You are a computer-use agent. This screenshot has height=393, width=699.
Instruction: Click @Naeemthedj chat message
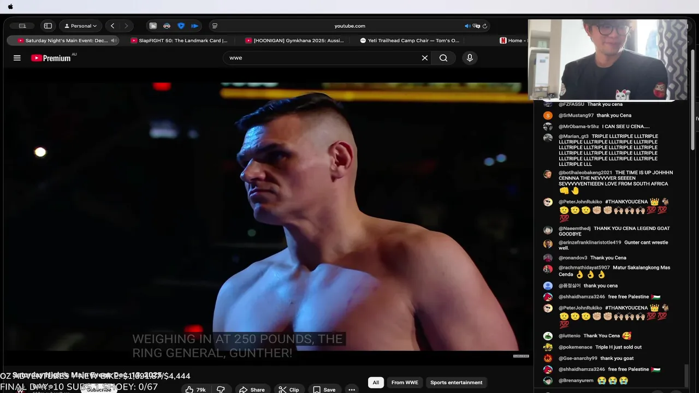click(x=614, y=231)
